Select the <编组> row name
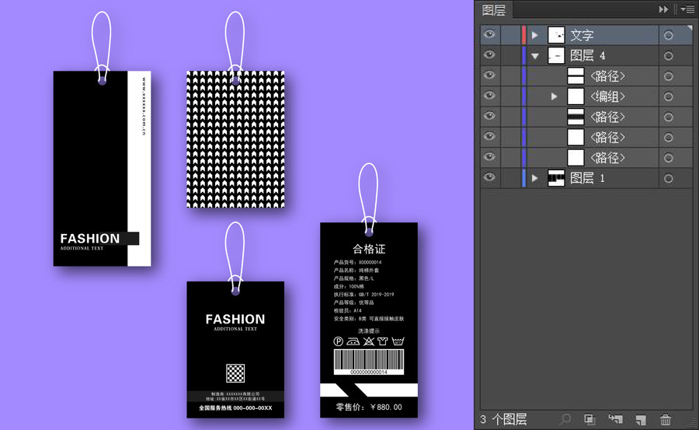 pyautogui.click(x=607, y=97)
